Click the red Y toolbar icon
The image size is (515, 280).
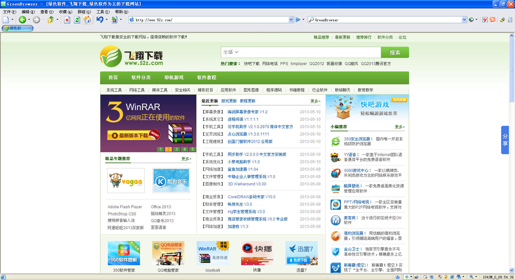click(485, 20)
